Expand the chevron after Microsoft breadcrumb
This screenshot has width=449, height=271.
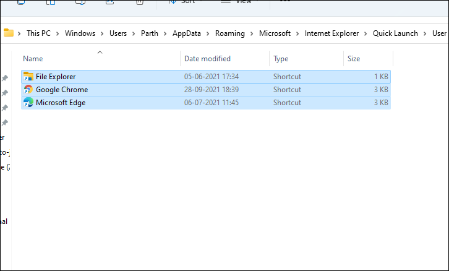[x=297, y=33]
